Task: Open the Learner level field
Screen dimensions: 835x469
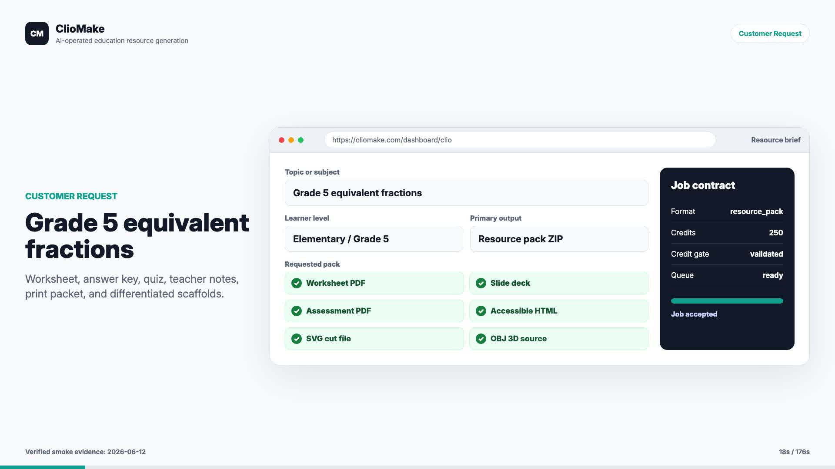Action: 374,239
